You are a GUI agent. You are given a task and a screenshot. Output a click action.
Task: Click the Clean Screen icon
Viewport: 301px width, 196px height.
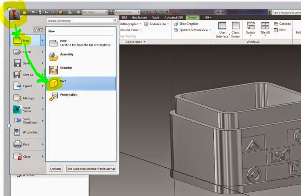[235, 26]
